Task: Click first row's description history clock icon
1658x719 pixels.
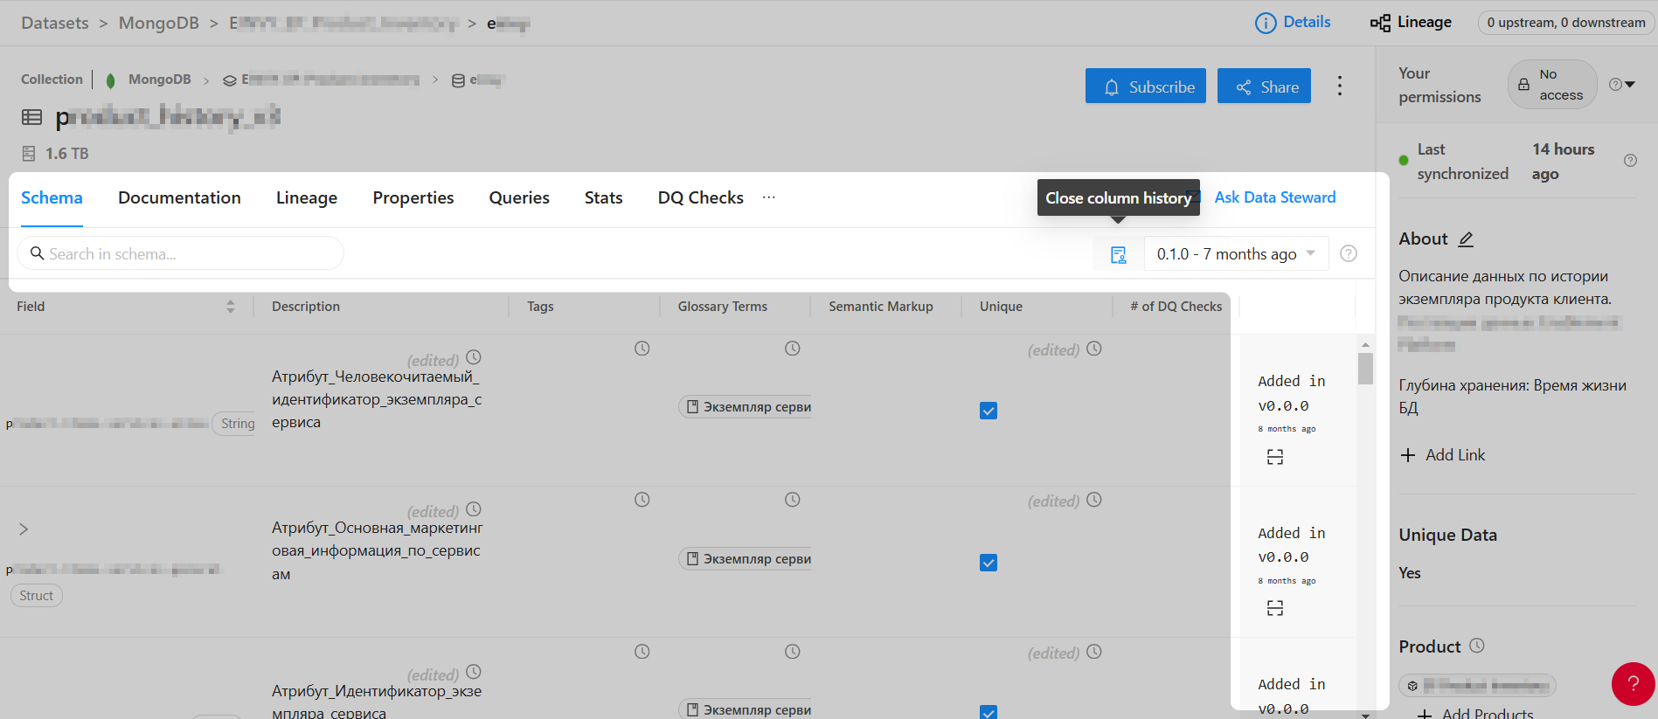Action: pos(474,357)
